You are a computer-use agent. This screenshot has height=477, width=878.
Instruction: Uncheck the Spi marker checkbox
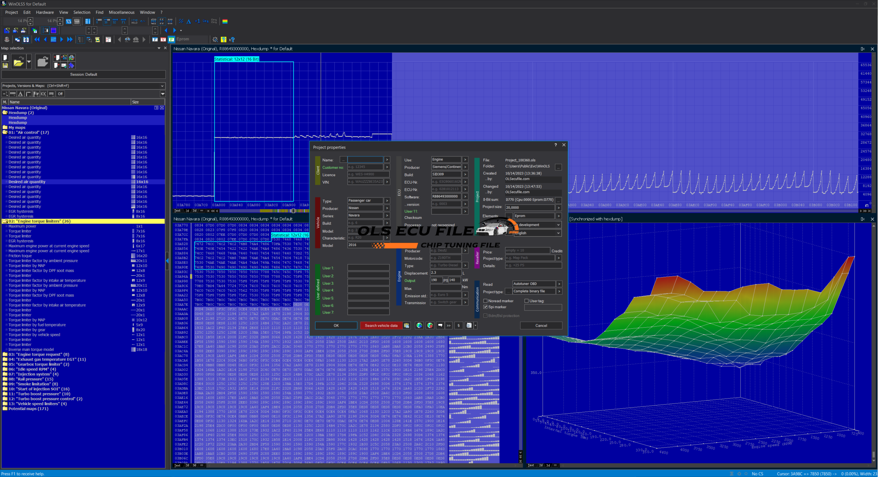[x=485, y=307]
